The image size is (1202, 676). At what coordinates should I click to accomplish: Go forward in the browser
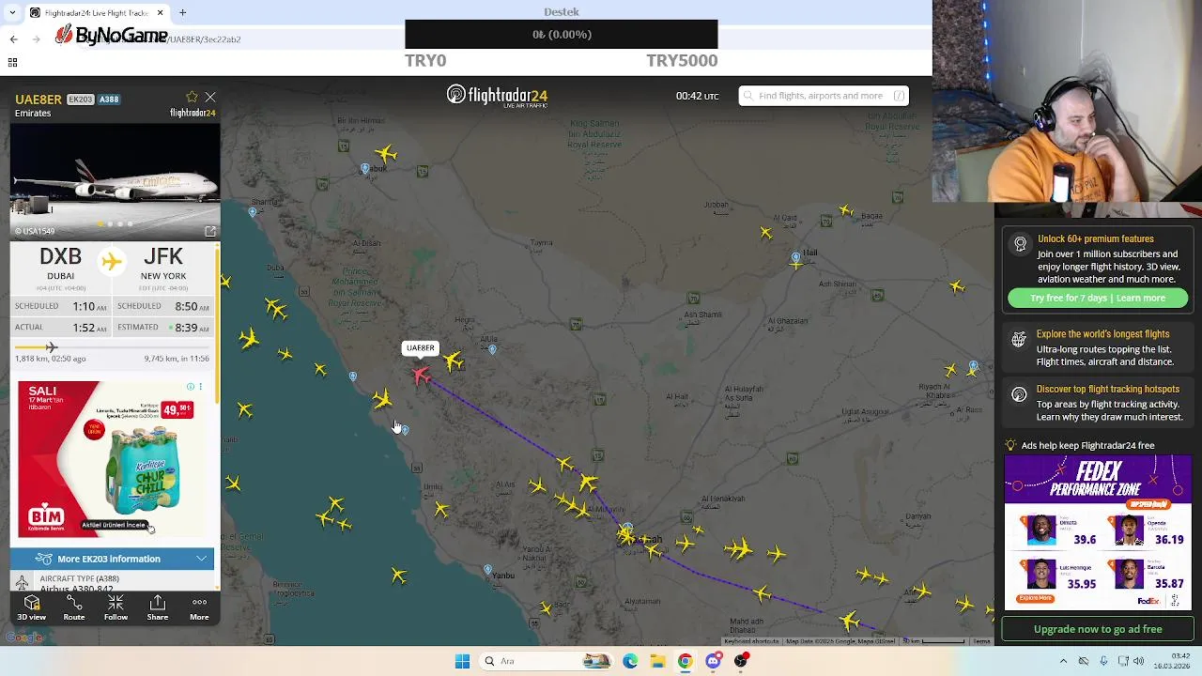pos(36,38)
